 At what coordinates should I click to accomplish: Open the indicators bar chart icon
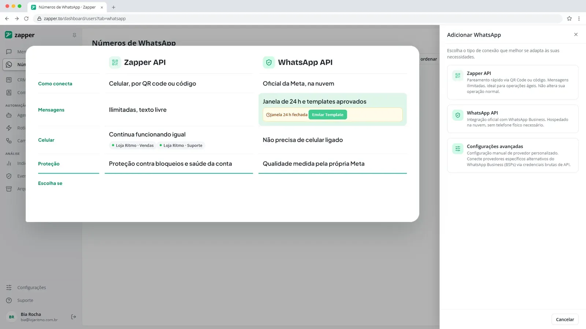tap(9, 163)
